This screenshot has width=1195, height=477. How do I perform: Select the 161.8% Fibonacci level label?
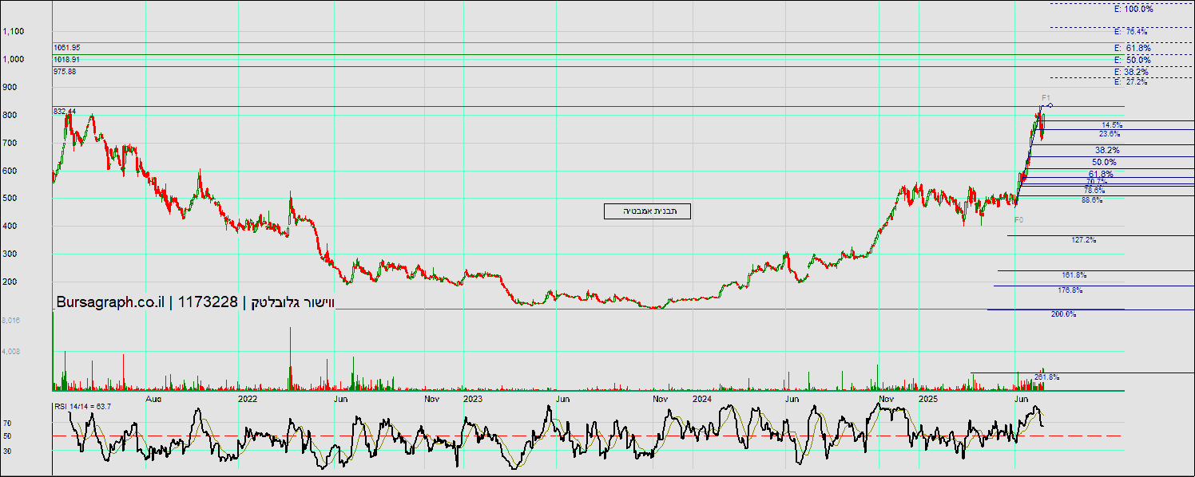(1074, 275)
